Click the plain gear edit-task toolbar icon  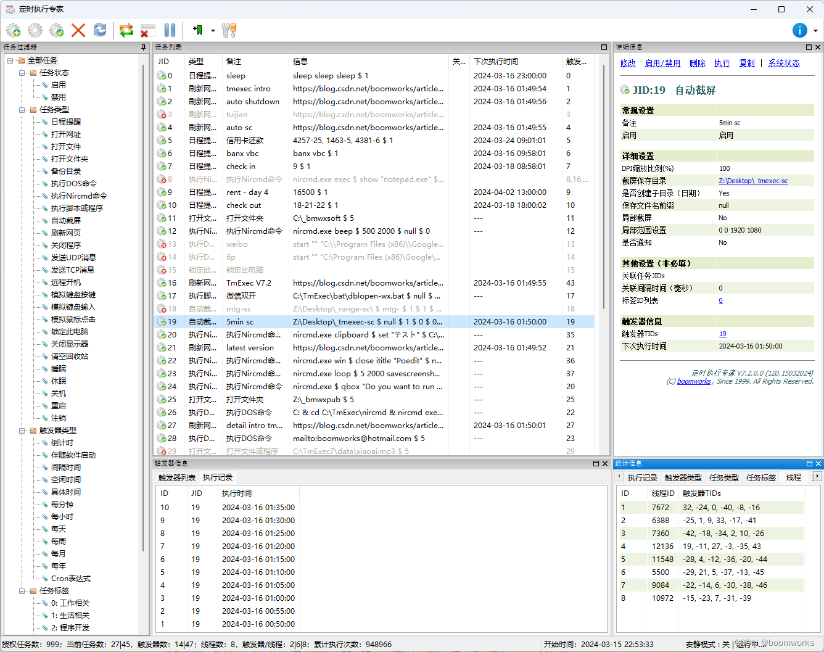[35, 30]
